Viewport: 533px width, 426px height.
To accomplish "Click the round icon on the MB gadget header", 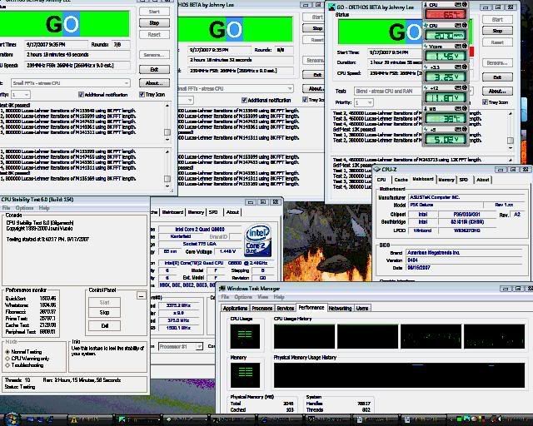I will [465, 108].
